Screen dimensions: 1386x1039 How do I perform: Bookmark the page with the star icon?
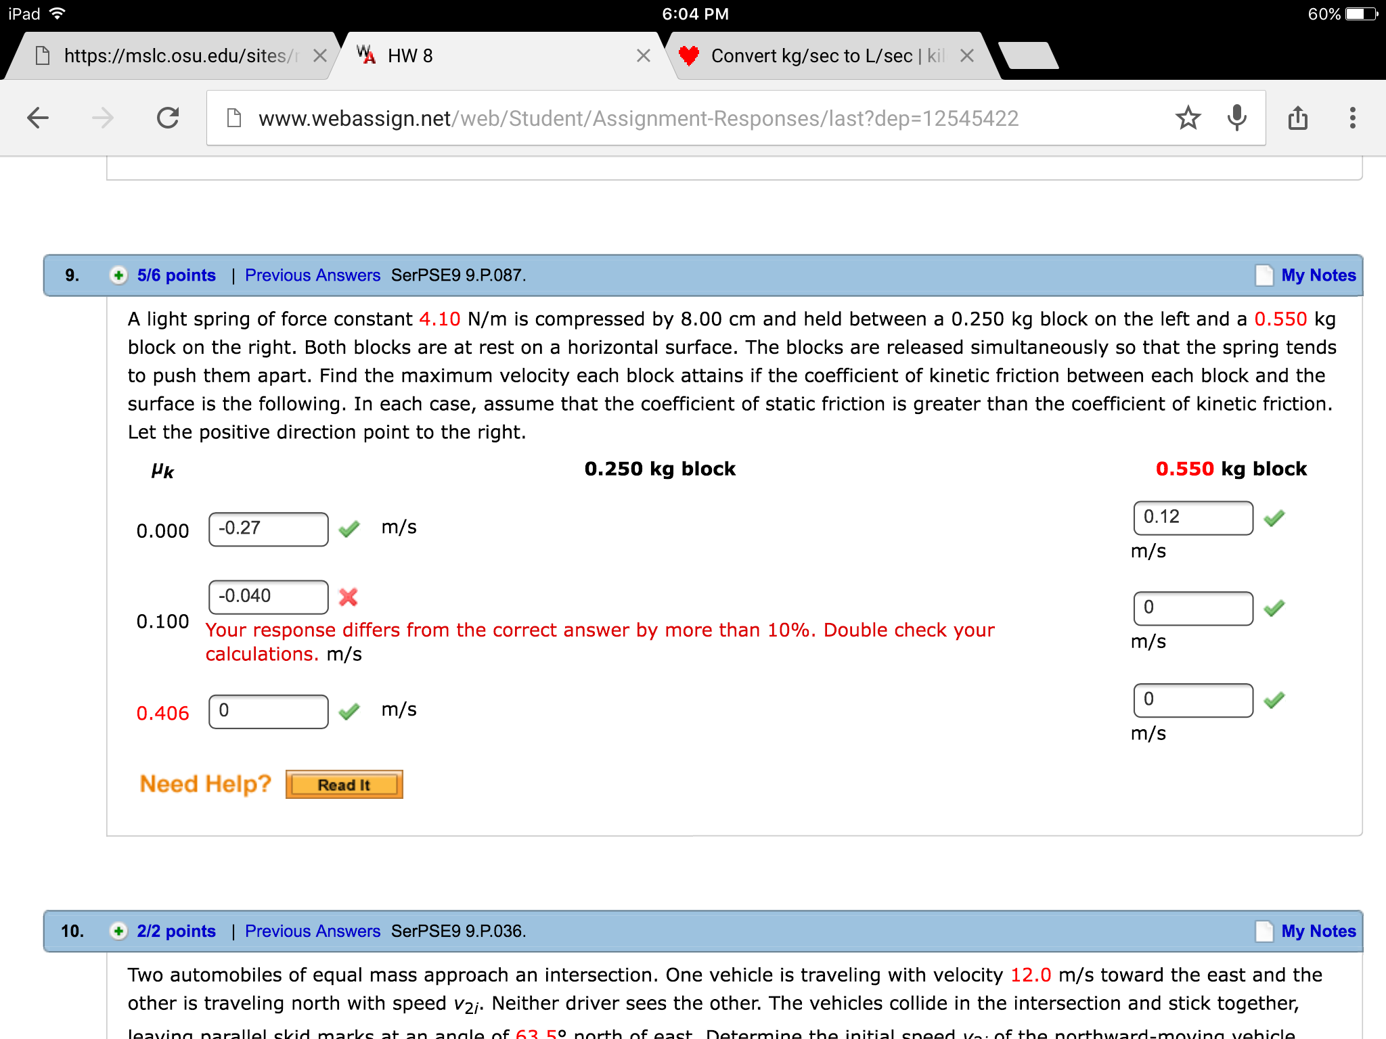coord(1188,118)
